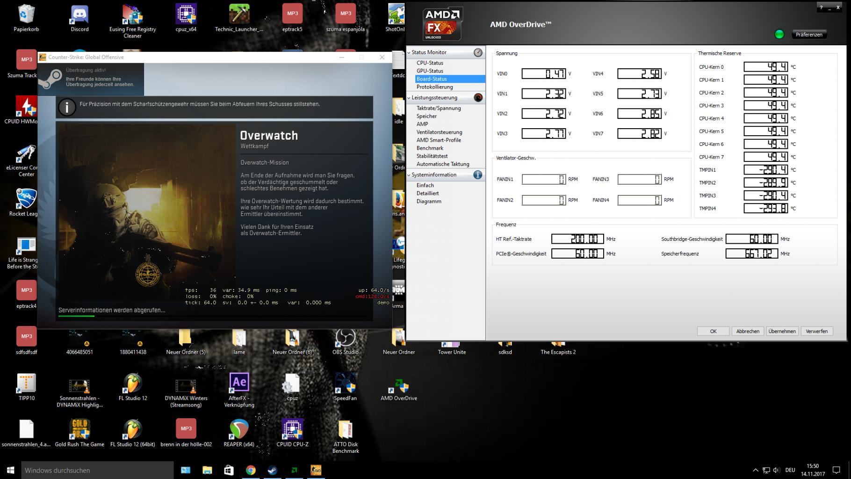Open the Speicher page
This screenshot has height=479, width=851.
[x=426, y=116]
